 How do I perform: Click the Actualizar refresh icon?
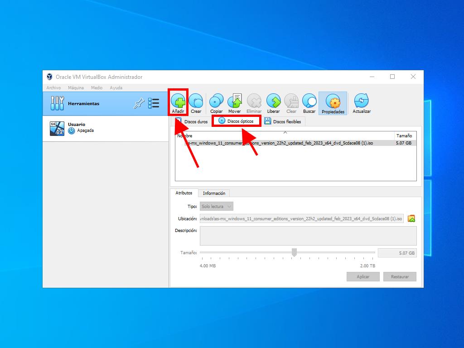coord(361,102)
